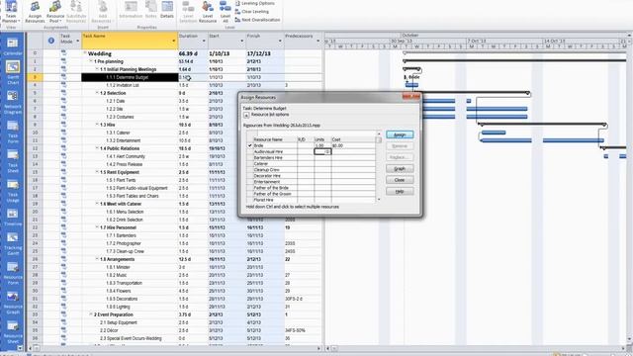This screenshot has height=356, width=633.
Task: Select the Units cell for Audiovisual Hire
Action: (322, 151)
